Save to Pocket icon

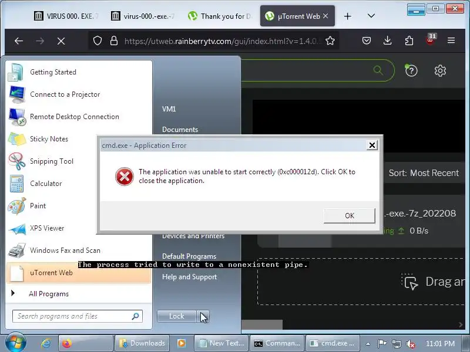coord(366,40)
